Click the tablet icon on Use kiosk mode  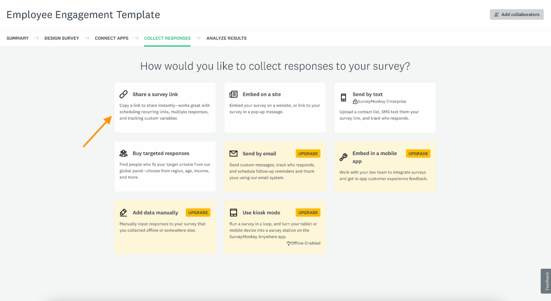(234, 212)
